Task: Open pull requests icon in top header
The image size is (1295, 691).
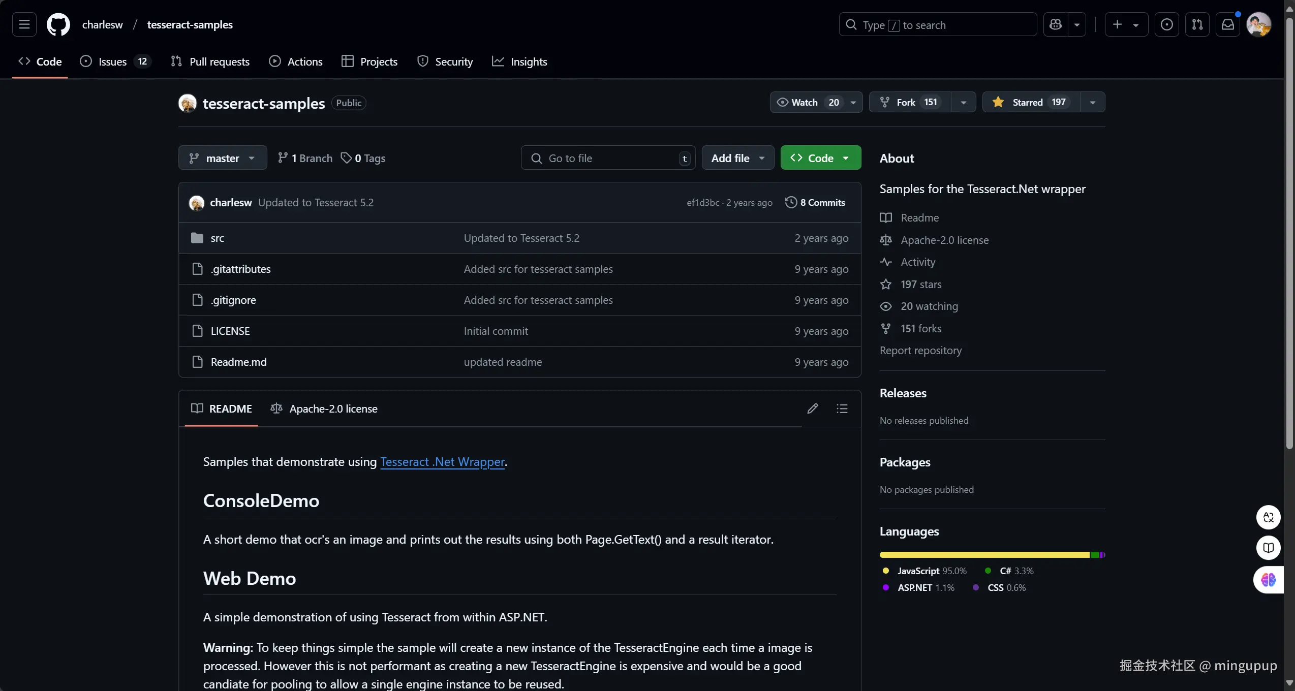Action: coord(1197,24)
